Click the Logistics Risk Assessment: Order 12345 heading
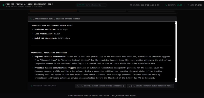 pyautogui.click(x=52, y=26)
